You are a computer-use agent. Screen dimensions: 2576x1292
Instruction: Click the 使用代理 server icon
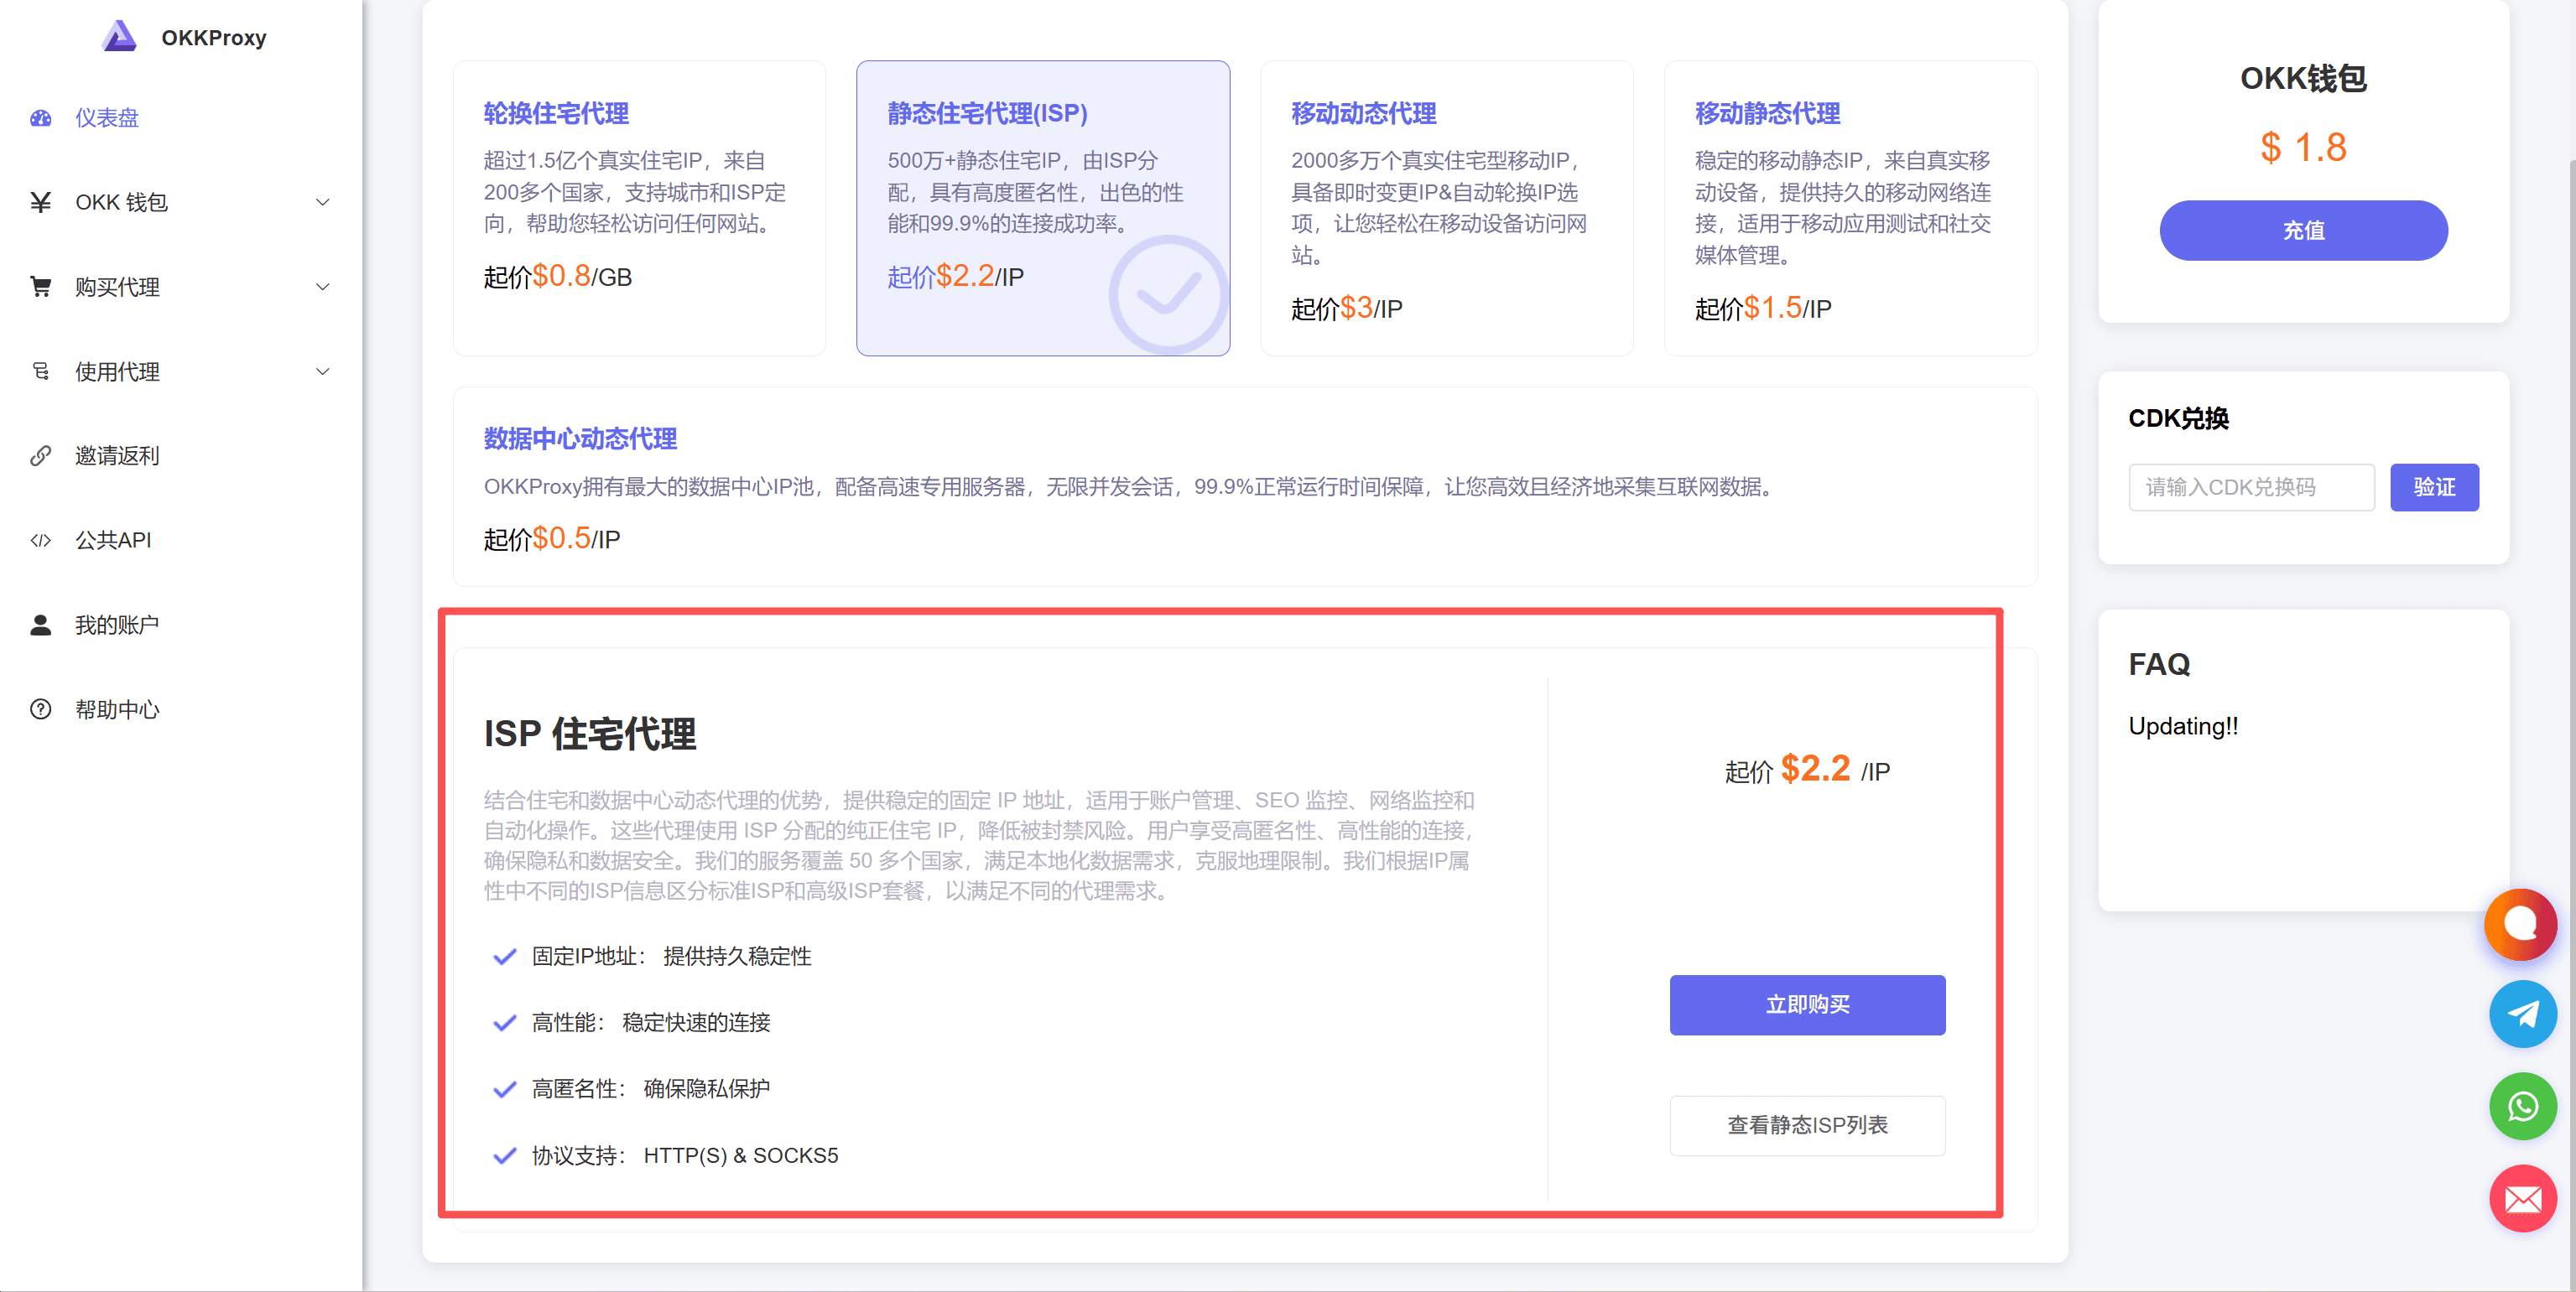[41, 371]
